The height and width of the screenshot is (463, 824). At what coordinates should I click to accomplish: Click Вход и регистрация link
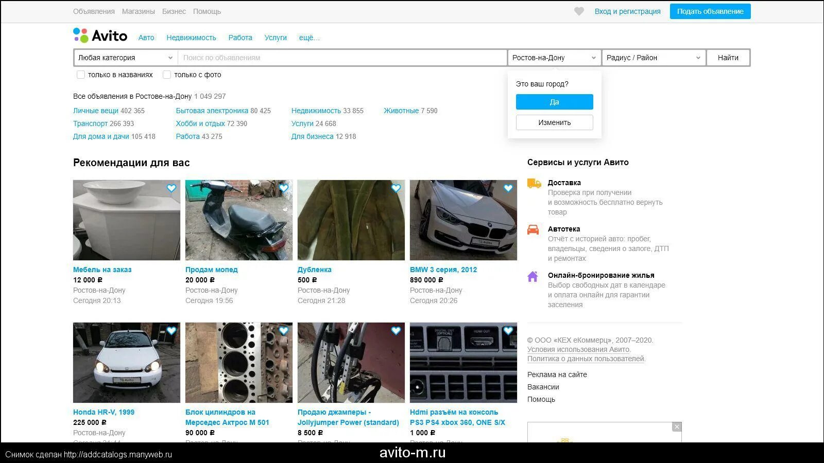[x=628, y=11]
